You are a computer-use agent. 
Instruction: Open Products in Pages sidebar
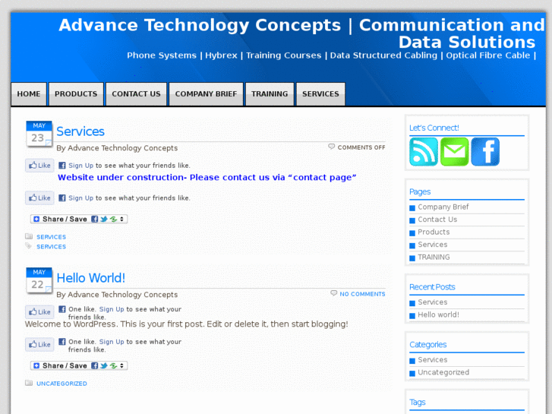pos(434,232)
